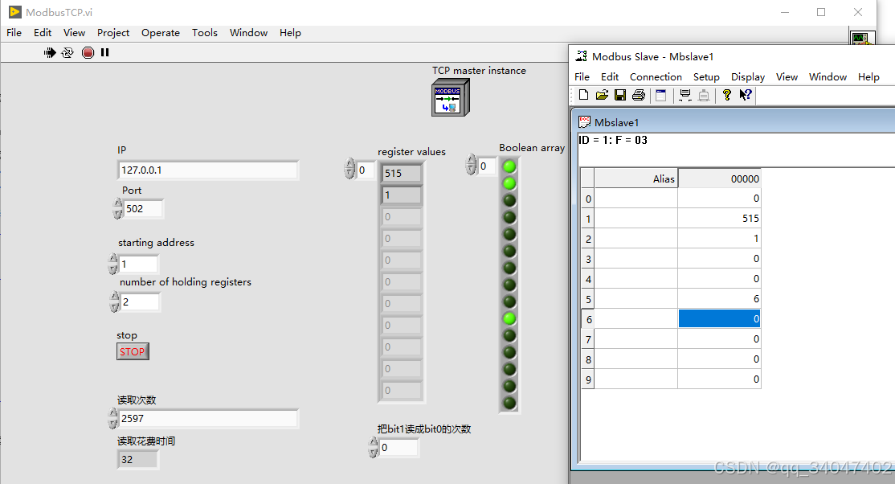Screen dimensions: 895x484
Task: Open the Setup menu in Modbus Slave
Action: (x=707, y=76)
